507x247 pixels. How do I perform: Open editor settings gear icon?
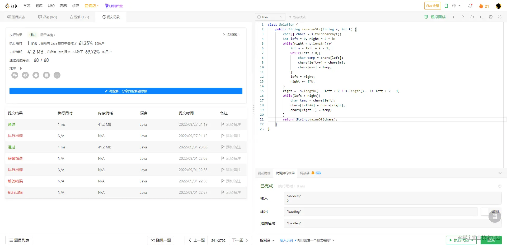490,17
